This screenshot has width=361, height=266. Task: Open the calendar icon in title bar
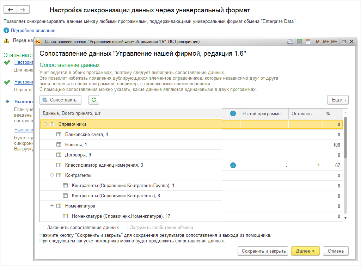(x=308, y=42)
